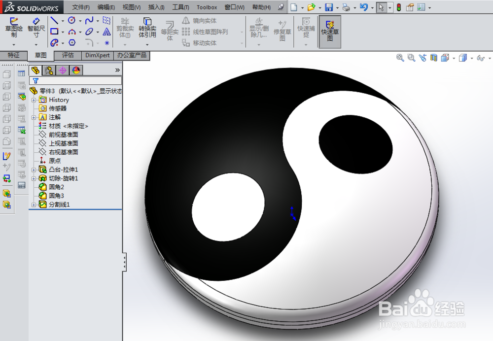This screenshot has width=493, height=341.
Task: Select the Ellipse sketch tool
Action: point(89,32)
